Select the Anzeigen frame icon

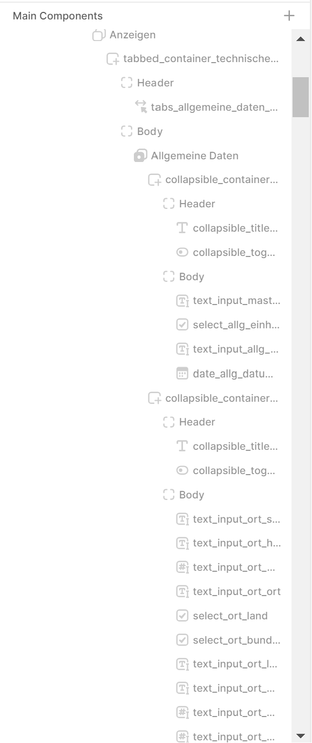(99, 35)
